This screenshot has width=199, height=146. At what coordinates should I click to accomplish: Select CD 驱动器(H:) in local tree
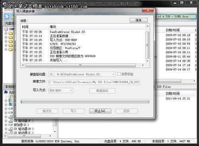pyautogui.click(x=23, y=129)
